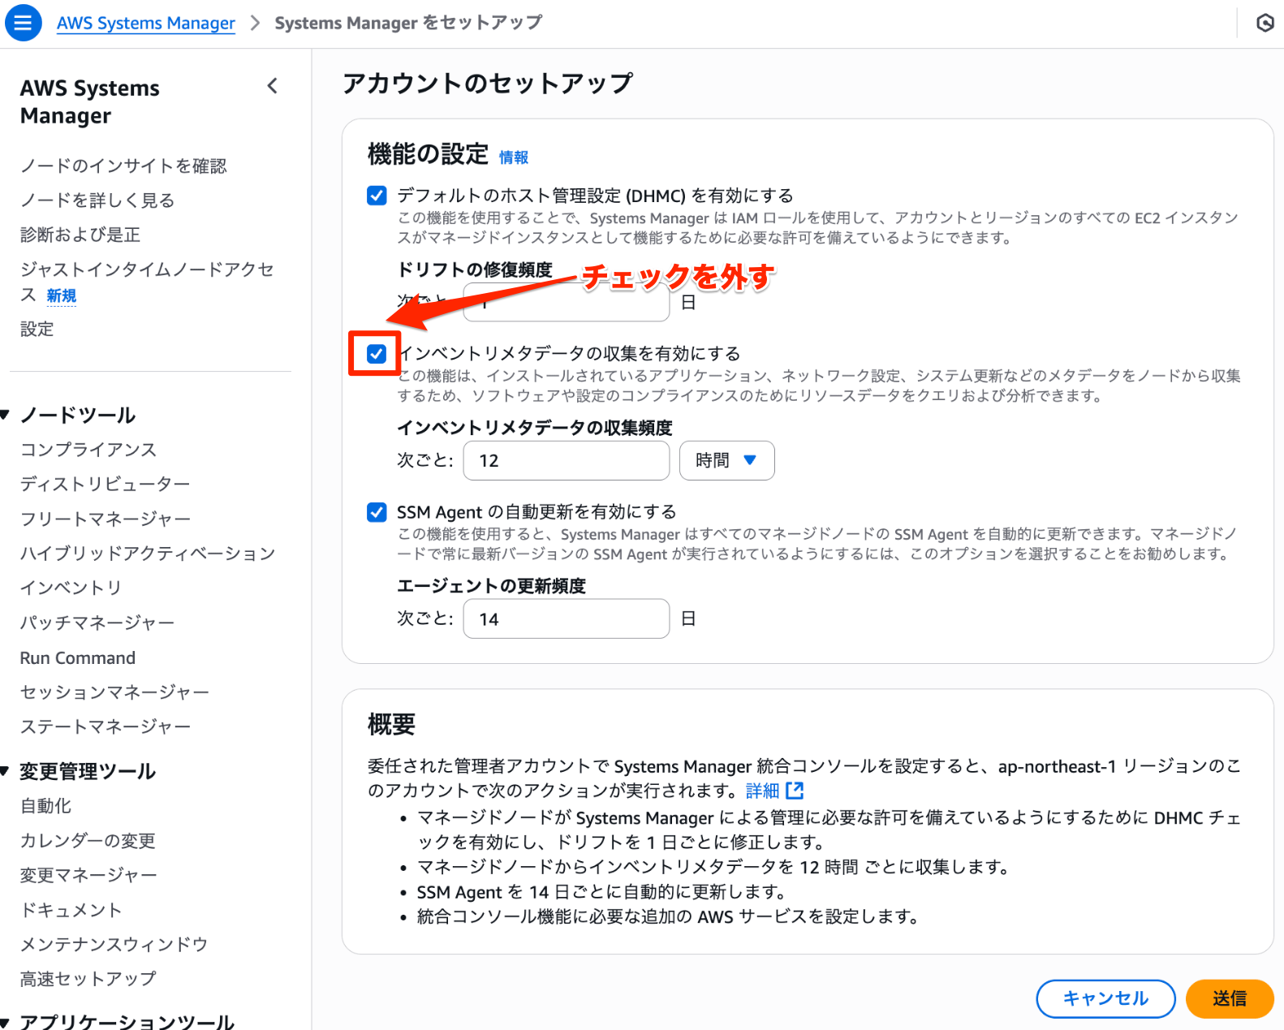1284x1030 pixels.
Task: Collapse the AWS Systems Manager sidebar
Action: (x=273, y=86)
